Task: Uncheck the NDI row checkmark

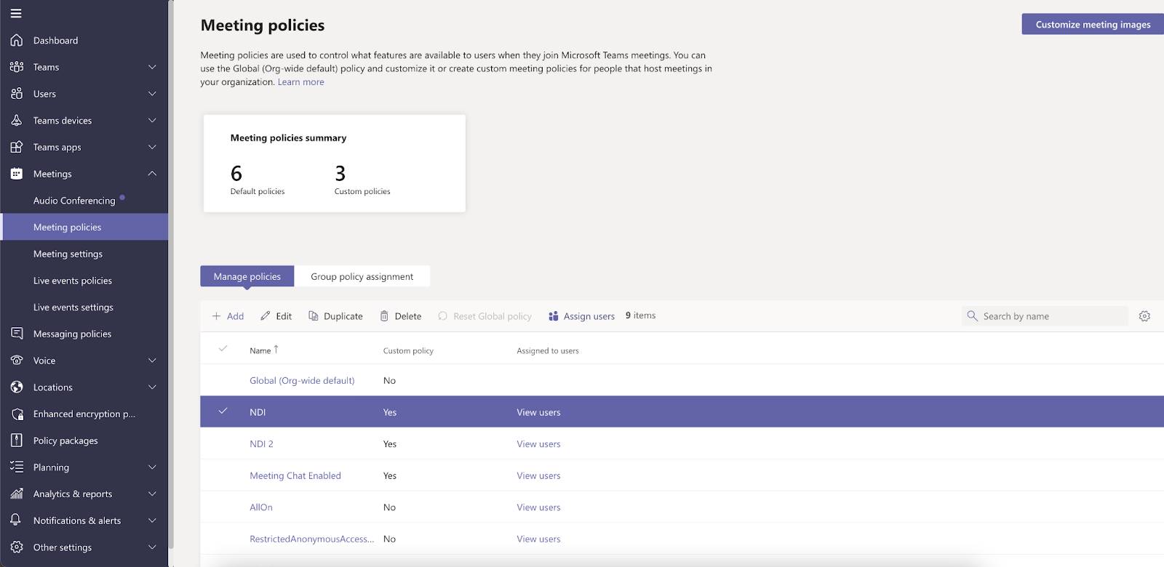Action: pos(223,411)
